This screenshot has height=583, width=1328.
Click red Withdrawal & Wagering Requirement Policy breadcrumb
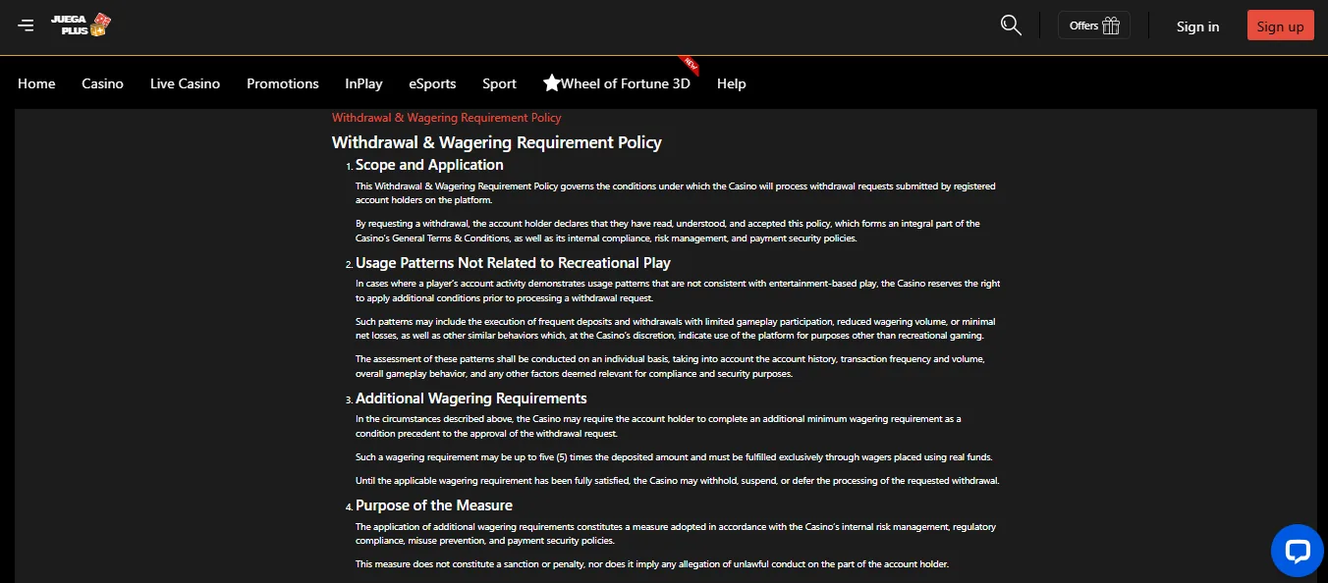(x=447, y=118)
